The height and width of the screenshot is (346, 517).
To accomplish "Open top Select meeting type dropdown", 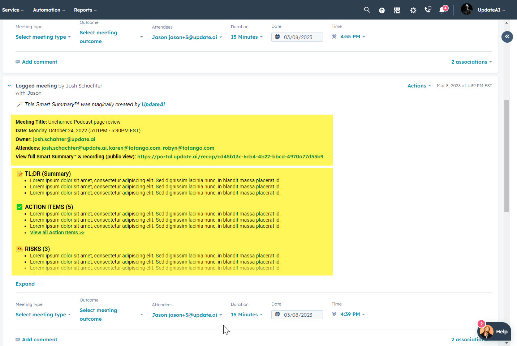I will click(x=43, y=37).
